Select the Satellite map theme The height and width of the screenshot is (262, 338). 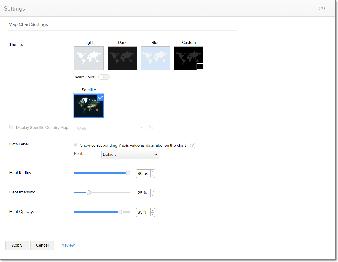click(89, 106)
